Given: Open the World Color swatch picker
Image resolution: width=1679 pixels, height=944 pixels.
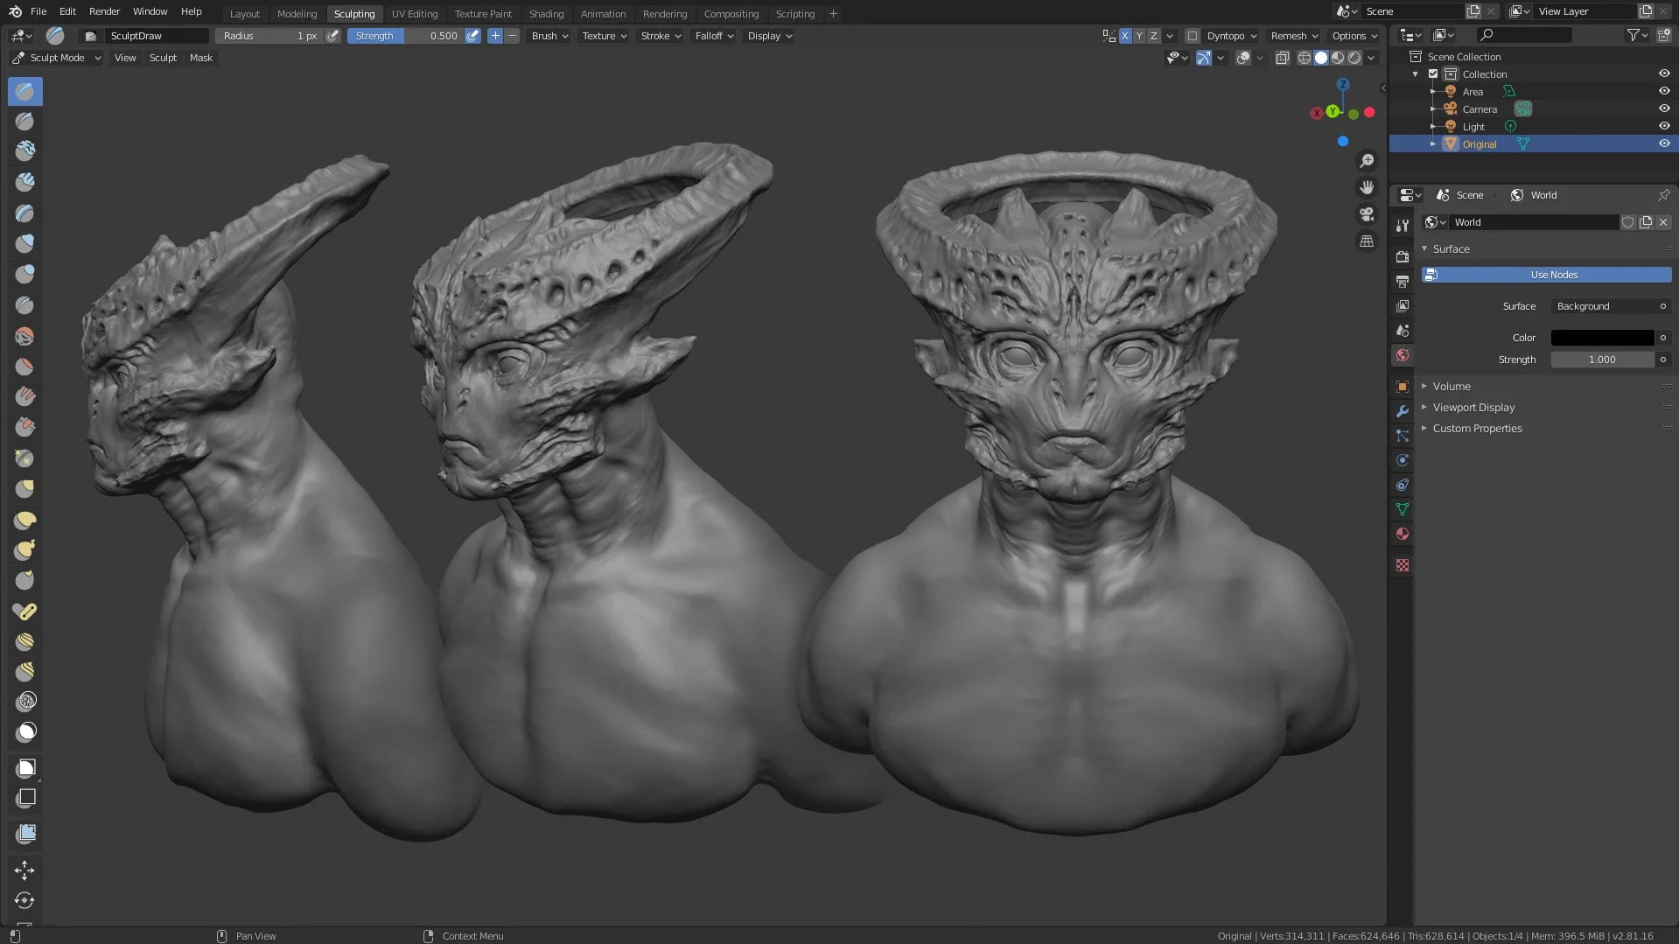Looking at the screenshot, I should coord(1602,338).
